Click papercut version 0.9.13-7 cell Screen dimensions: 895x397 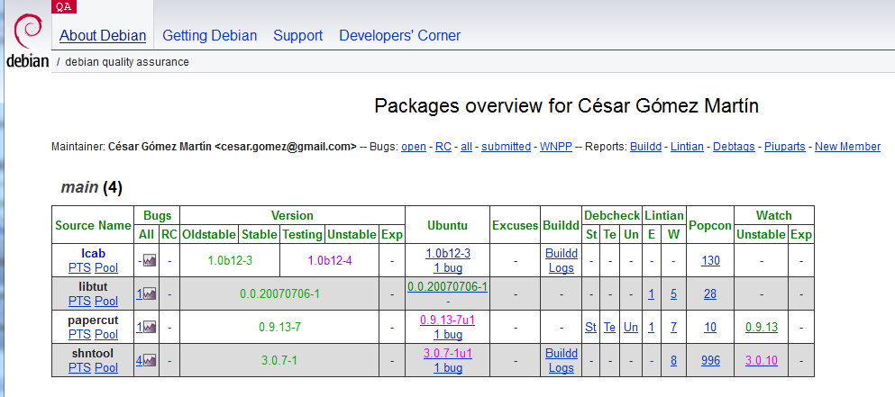[279, 327]
